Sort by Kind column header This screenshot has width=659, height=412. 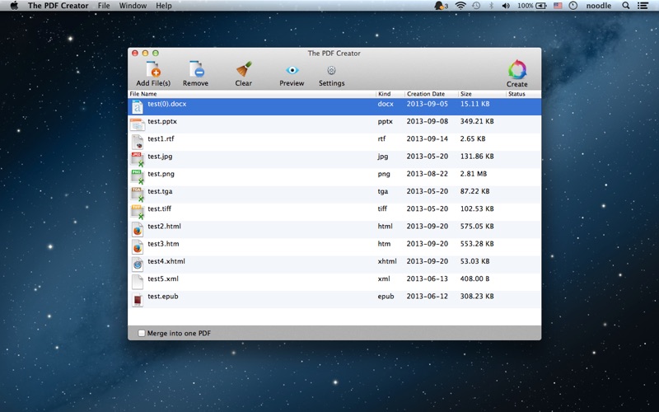pos(390,94)
